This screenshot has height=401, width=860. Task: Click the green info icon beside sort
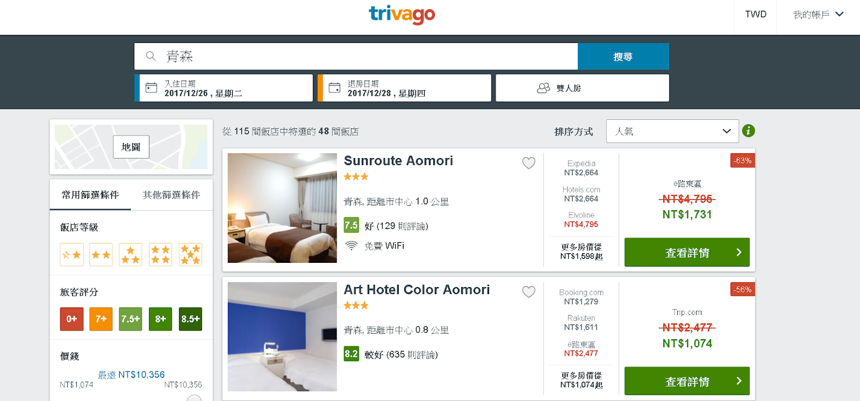[748, 131]
